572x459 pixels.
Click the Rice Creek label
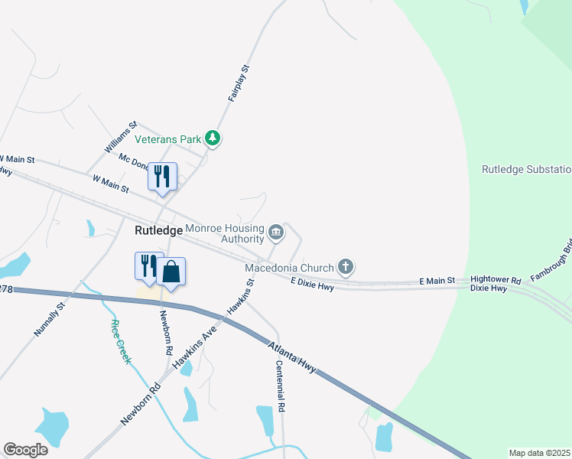click(x=121, y=342)
